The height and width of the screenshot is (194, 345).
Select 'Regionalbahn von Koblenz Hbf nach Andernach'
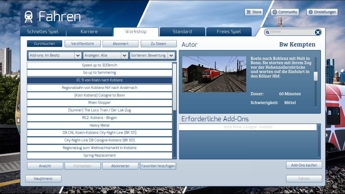99,88
